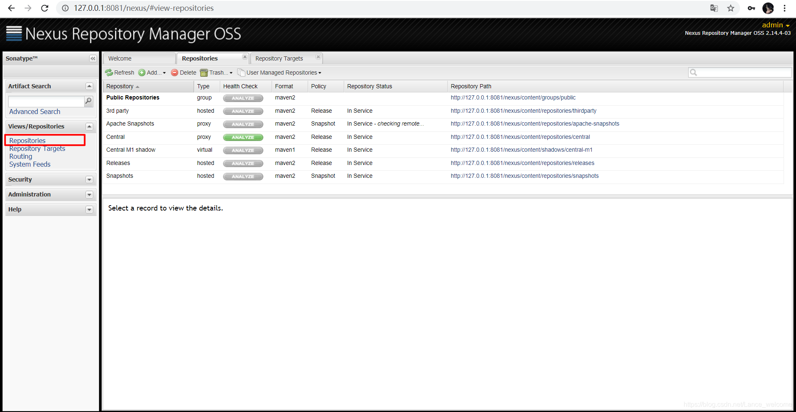The image size is (796, 412).
Task: Expand the Administration panel
Action: coord(89,194)
